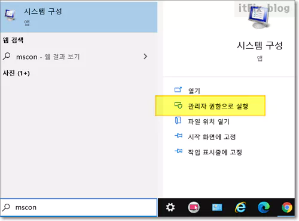This screenshot has height=221, width=299.
Task: Click the search box magnifier icon
Action: pyautogui.click(x=6, y=207)
